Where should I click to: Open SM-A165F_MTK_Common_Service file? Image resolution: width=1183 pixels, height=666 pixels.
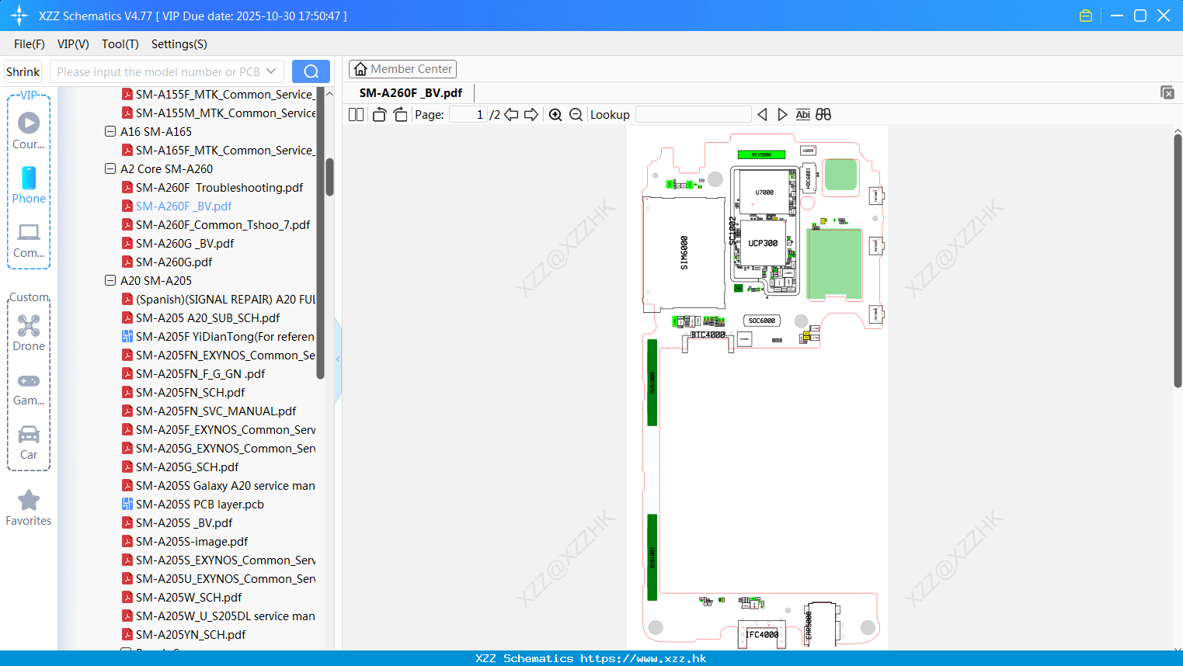pyautogui.click(x=218, y=150)
